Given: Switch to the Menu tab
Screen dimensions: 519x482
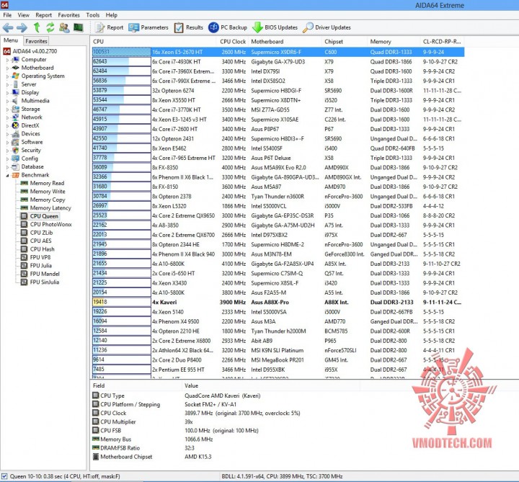Looking at the screenshot, I should [11, 40].
